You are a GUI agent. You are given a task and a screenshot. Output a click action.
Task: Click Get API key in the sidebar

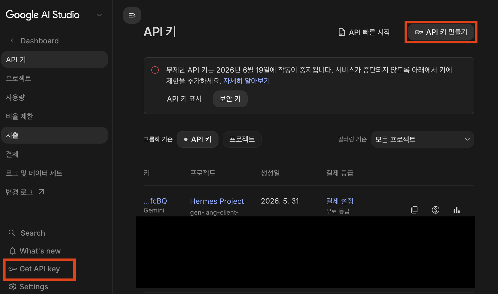pos(39,269)
